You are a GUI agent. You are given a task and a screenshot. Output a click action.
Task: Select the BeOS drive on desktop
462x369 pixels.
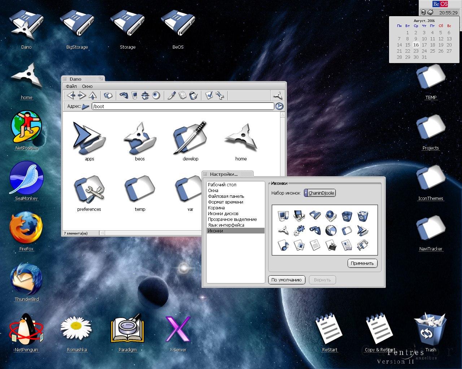(x=178, y=29)
